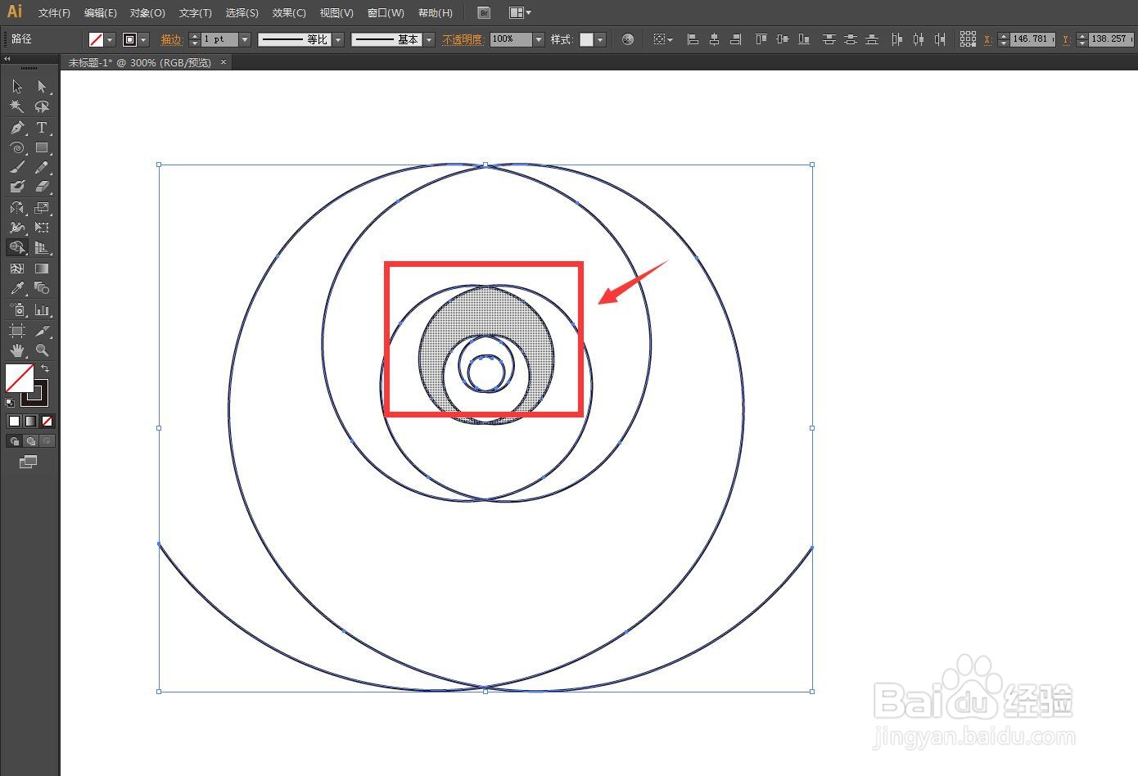Viewport: 1138px width, 776px height.
Task: Select the Paintbrush tool
Action: (x=17, y=168)
